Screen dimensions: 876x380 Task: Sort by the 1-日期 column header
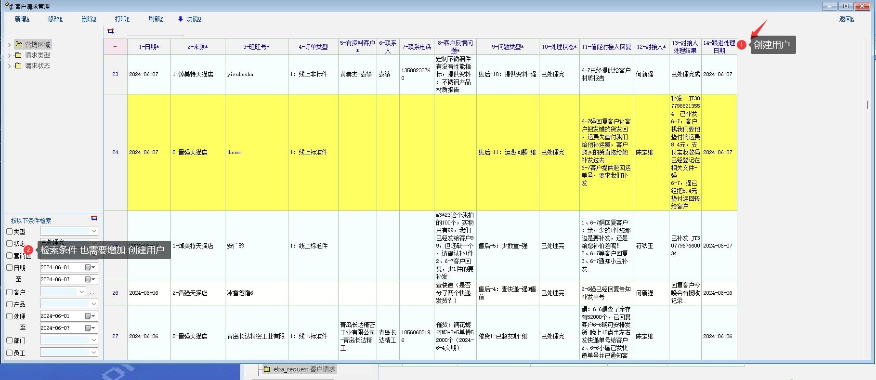[x=149, y=47]
